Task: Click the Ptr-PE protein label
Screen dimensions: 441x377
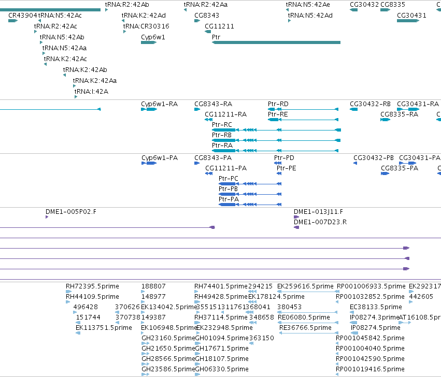Action: (x=286, y=168)
